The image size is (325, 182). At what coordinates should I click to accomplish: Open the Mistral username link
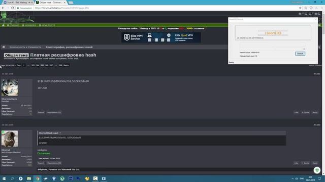click(x=6, y=150)
